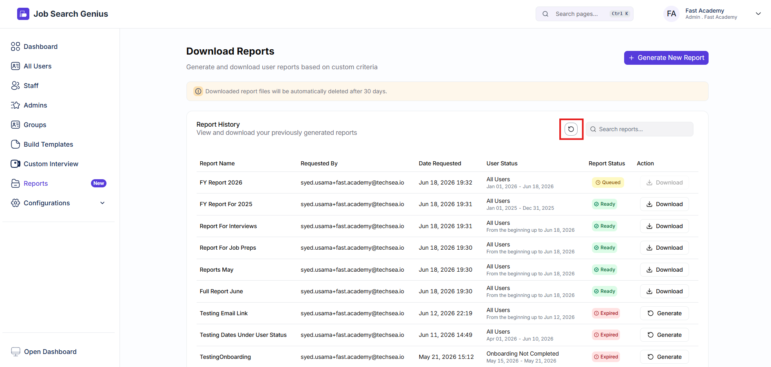Click the Search reports input field

[x=640, y=129]
